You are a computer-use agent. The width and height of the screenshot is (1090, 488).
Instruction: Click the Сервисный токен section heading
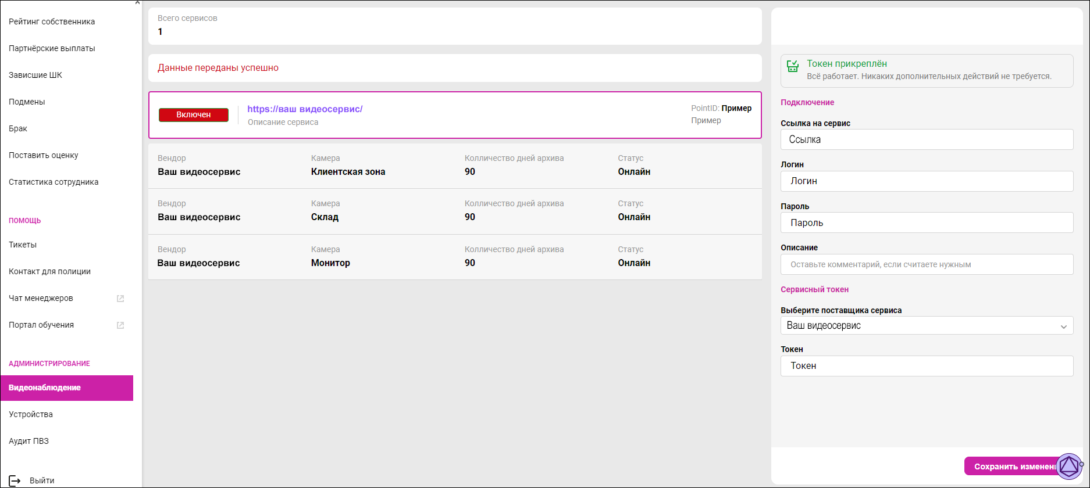point(814,289)
